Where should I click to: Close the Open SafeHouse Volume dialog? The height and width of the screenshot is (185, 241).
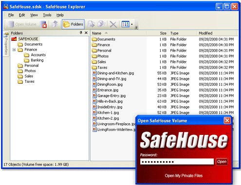(x=227, y=121)
